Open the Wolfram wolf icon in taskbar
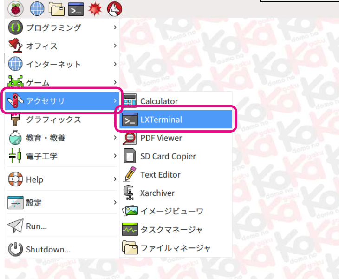339x279 pixels. 115,9
